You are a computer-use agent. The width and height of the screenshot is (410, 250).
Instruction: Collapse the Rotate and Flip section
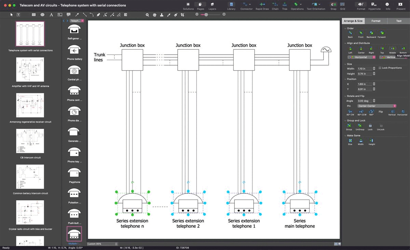point(345,96)
